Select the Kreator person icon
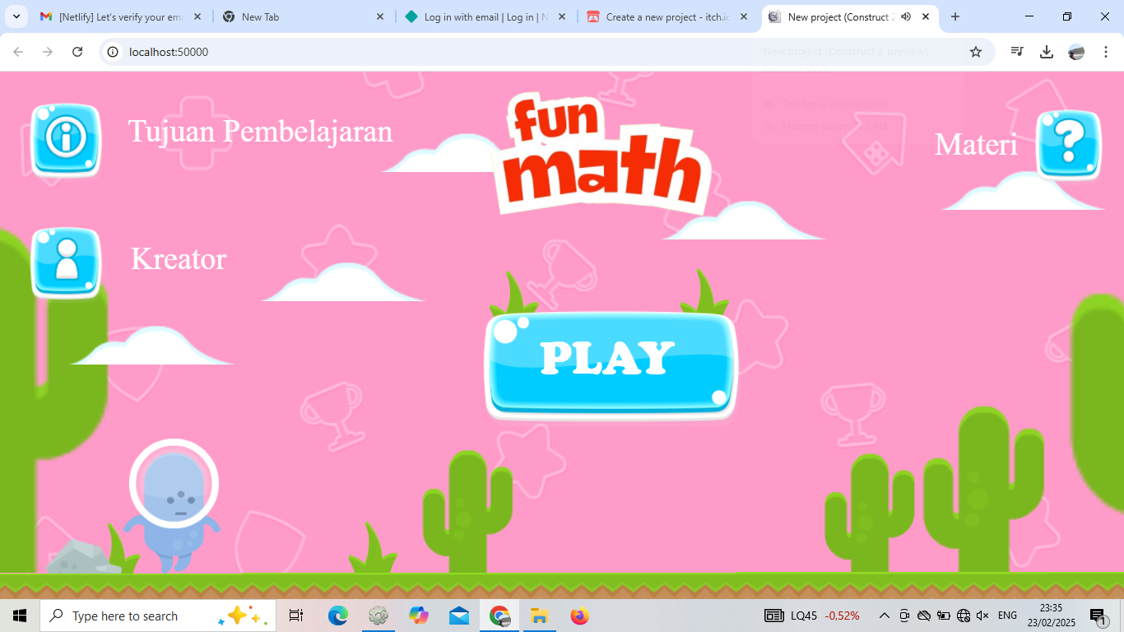The height and width of the screenshot is (632, 1124). (65, 263)
